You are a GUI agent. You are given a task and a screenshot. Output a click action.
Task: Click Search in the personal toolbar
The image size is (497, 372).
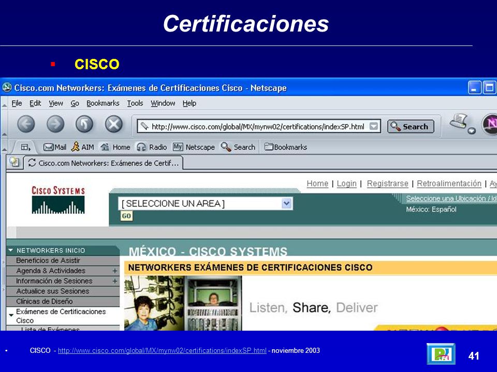click(x=238, y=147)
